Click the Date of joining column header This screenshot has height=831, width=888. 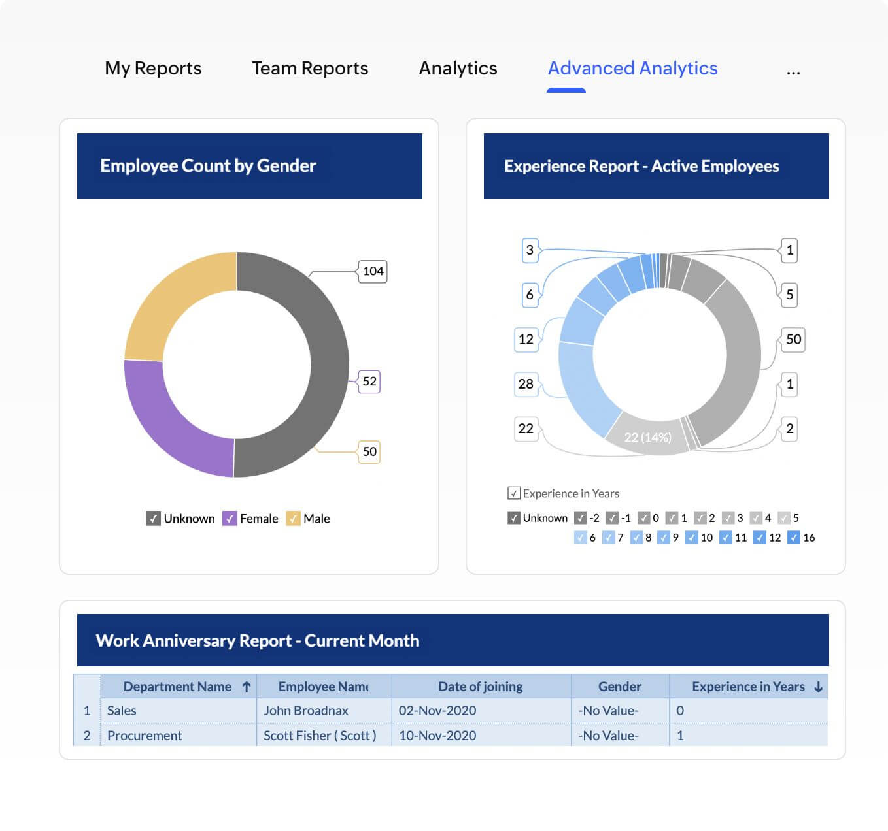481,687
